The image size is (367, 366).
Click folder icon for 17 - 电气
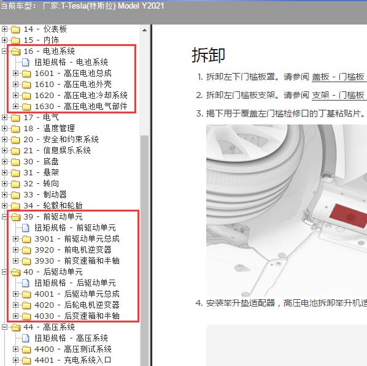[15, 118]
